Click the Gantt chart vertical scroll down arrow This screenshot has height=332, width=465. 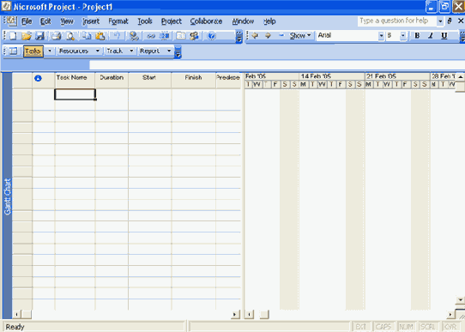pos(460,300)
